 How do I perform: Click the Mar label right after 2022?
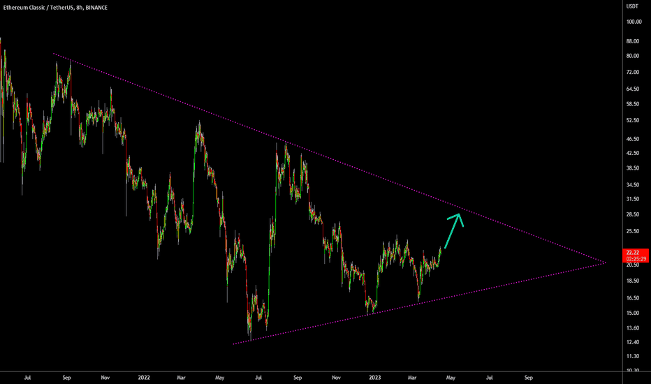tap(181, 377)
